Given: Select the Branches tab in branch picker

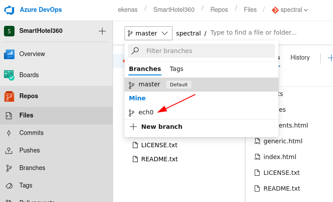Looking at the screenshot, I should tap(145, 69).
